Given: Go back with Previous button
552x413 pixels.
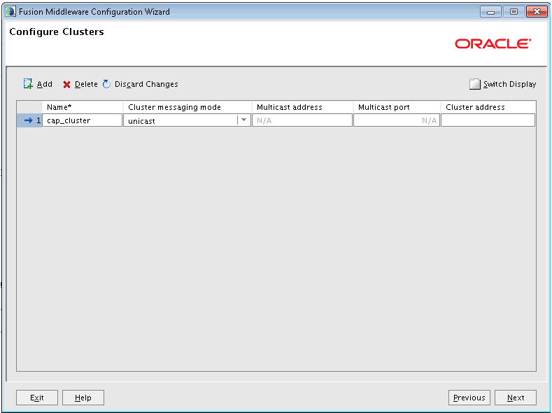Looking at the screenshot, I should pyautogui.click(x=469, y=398).
